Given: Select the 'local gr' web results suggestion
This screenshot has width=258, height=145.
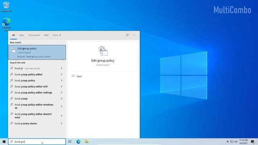Looking at the screenshot, I should [x=37, y=68].
